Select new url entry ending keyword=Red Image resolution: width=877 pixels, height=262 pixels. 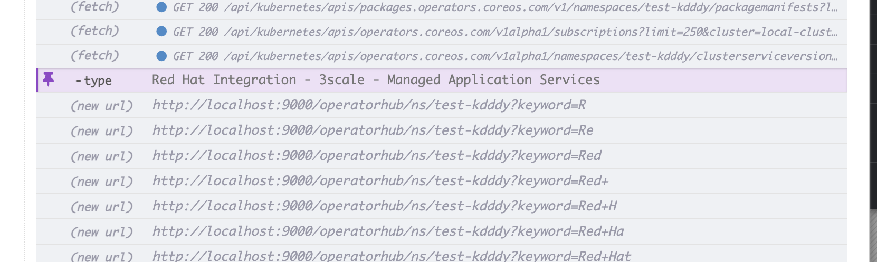[x=441, y=156]
